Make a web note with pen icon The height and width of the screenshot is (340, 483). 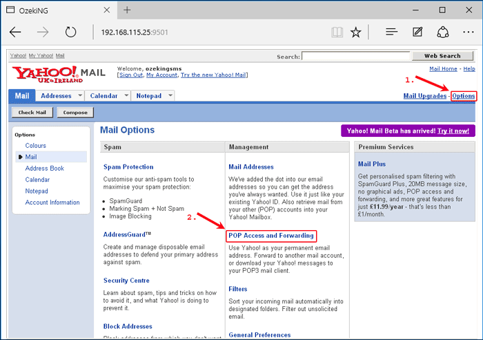tap(417, 32)
